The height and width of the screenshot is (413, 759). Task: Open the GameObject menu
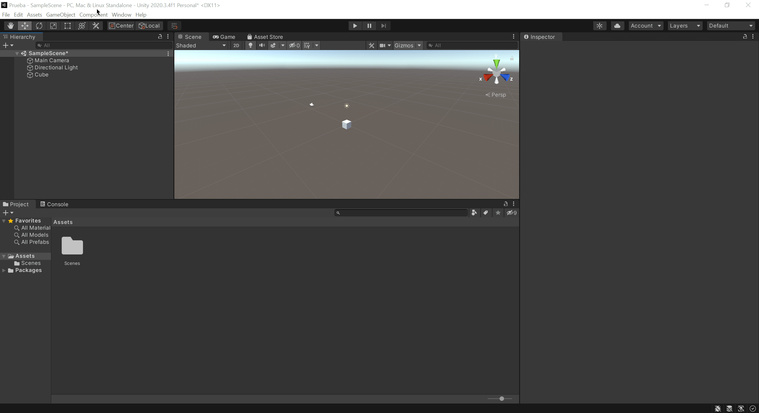coord(60,15)
